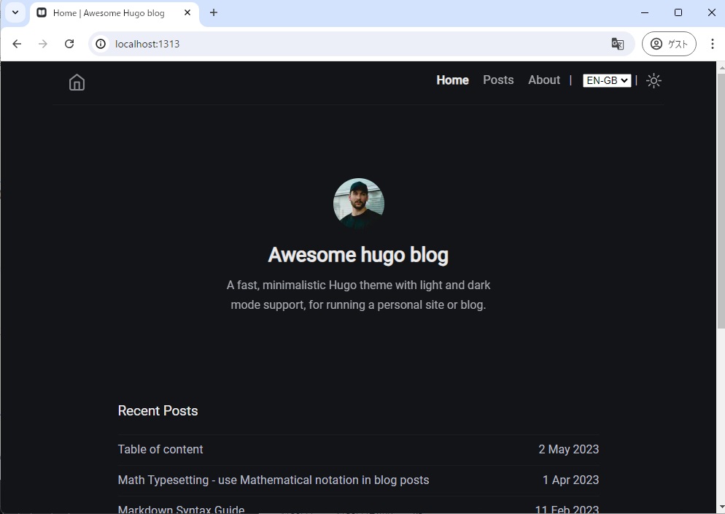Open a new tab with the plus button
This screenshot has width=725, height=514.
point(214,13)
